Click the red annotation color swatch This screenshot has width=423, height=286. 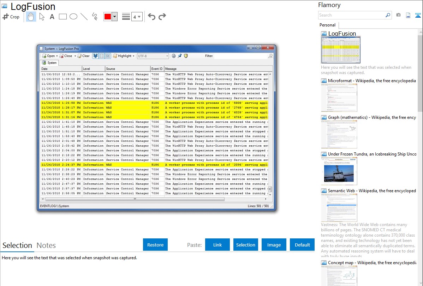(x=108, y=17)
